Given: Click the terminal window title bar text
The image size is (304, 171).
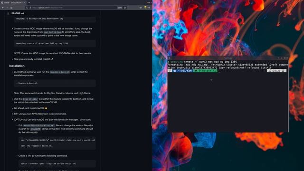Looking at the screenshot, I should click(228, 58).
